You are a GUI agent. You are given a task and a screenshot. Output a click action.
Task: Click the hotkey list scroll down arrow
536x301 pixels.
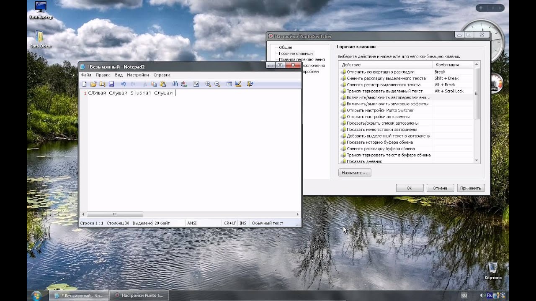477,160
